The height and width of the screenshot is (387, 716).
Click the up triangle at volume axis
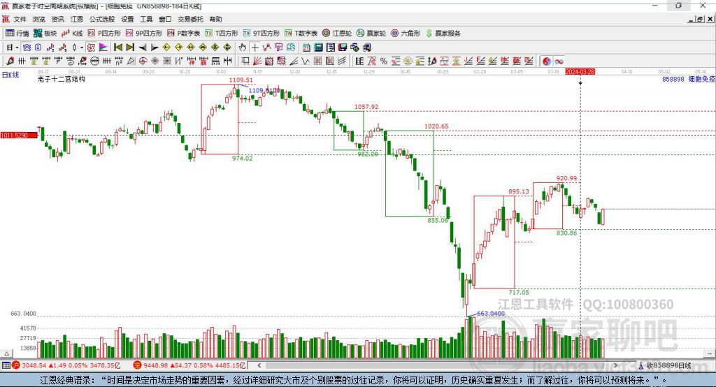7,353
